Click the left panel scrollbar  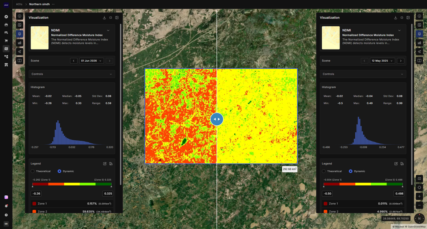click(121, 105)
